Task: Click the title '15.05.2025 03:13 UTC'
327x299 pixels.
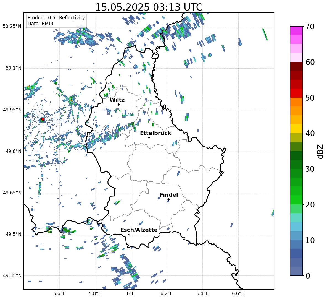Action: tap(149, 7)
